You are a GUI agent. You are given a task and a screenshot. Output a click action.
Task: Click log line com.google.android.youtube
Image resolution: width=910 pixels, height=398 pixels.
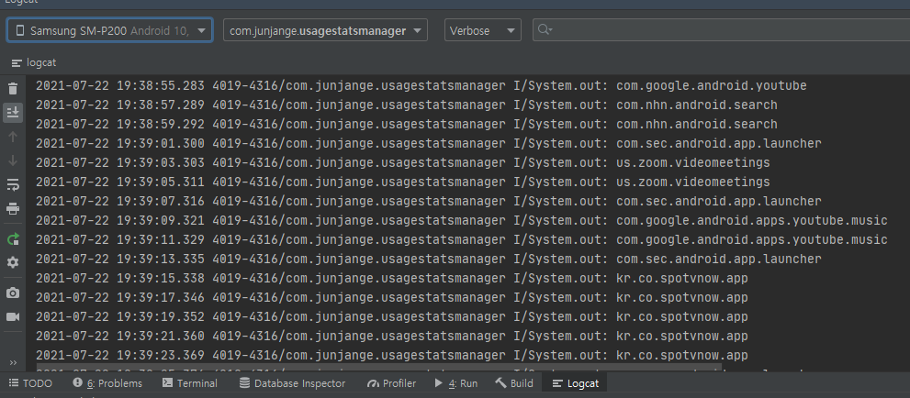coord(421,85)
